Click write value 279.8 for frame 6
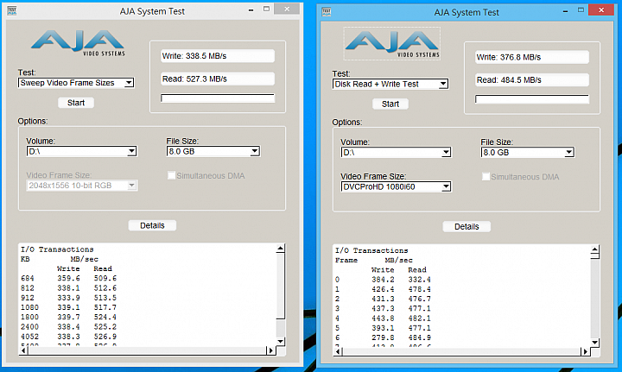 tap(383, 338)
